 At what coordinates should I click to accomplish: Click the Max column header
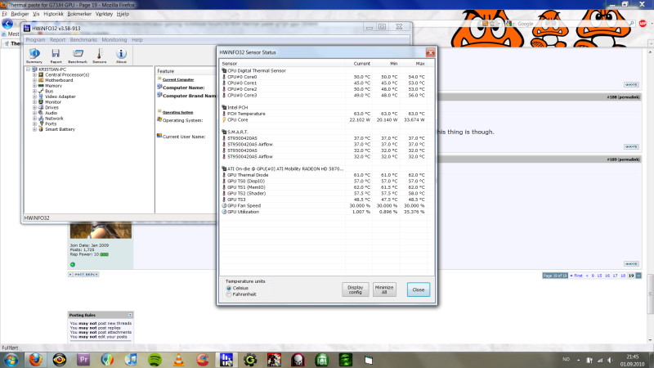click(413, 64)
